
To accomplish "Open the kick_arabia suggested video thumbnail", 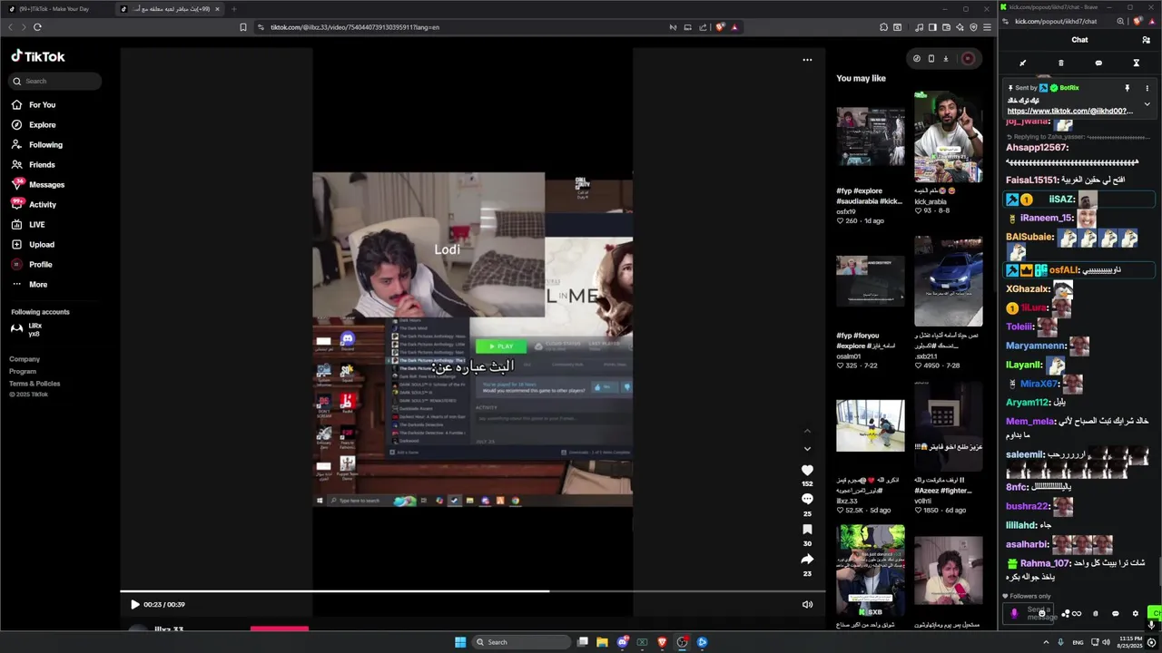I will point(948,136).
